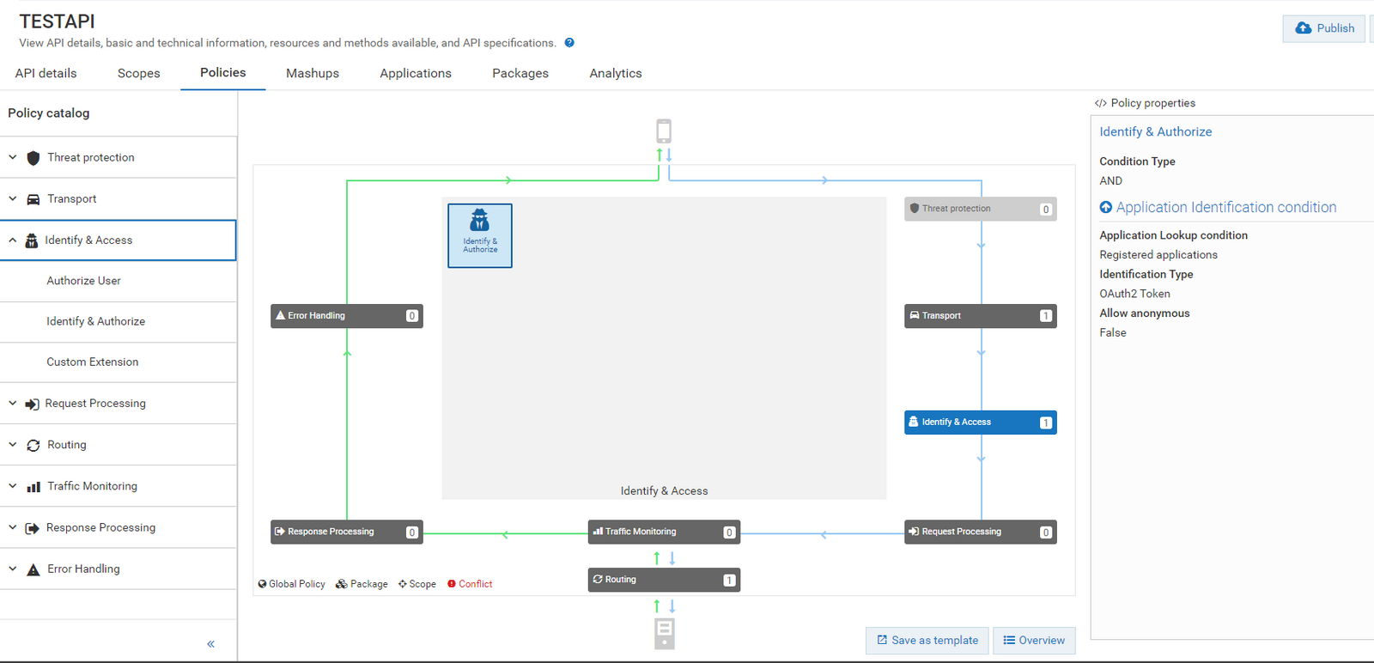1374x663 pixels.
Task: Expand the Request Processing section
Action: point(13,403)
